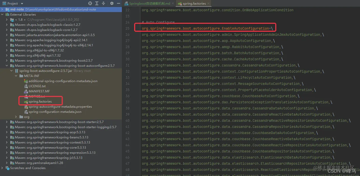Image resolution: width=360 pixels, height=176 pixels.
Task: Click library icon of logback-core:1.2.7
Action: pos(12,30)
